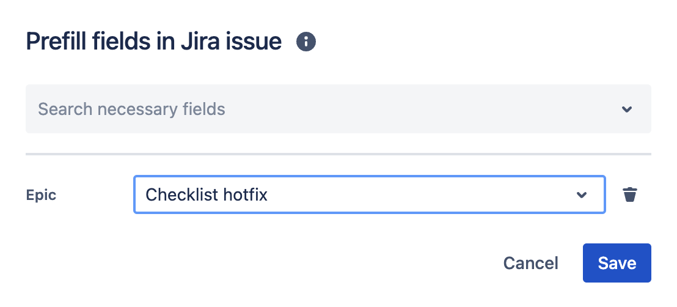The height and width of the screenshot is (307, 677).
Task: Click the 'Search necessary fields' placeholder text
Action: 131,109
